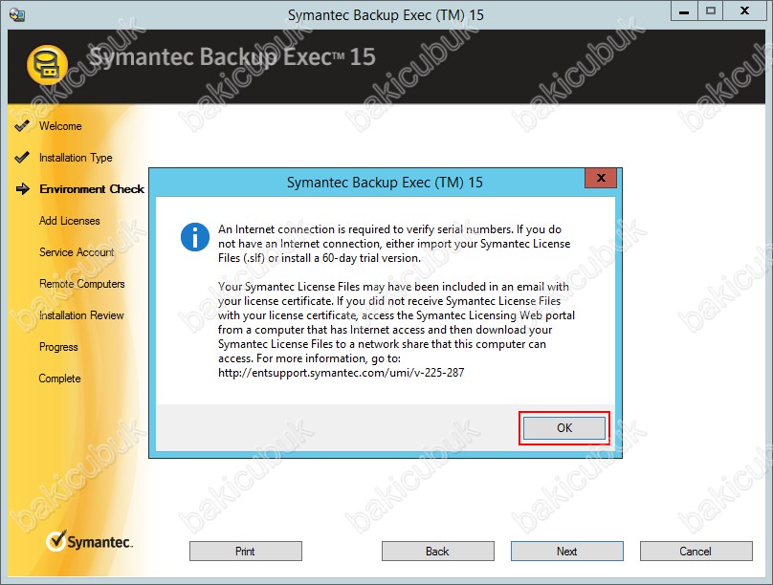Click the yellow Backup Exec logo icon
Viewport: 773px width, 585px height.
pos(47,65)
